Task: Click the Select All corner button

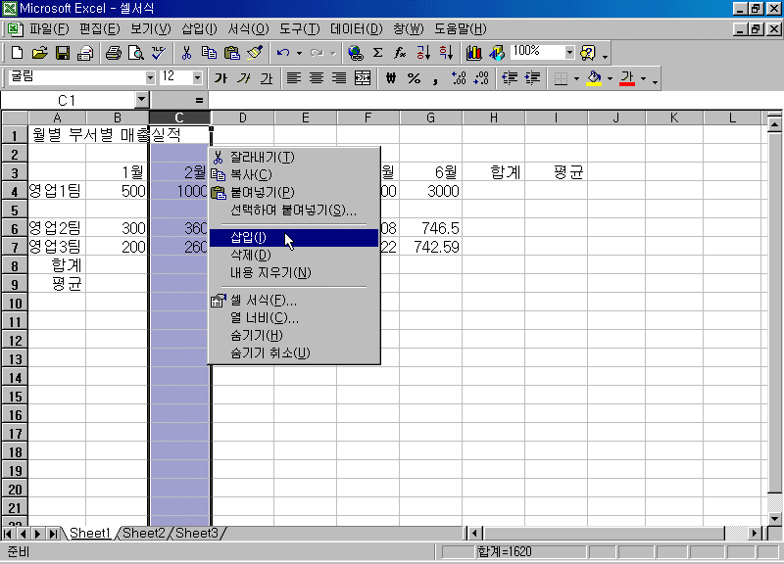Action: (x=15, y=117)
